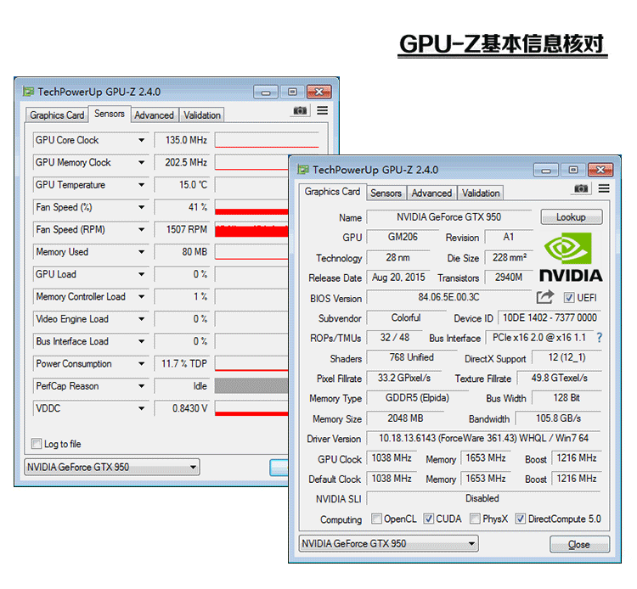Click the Name field NVIDIA GeForce GTX 950

[x=449, y=216]
